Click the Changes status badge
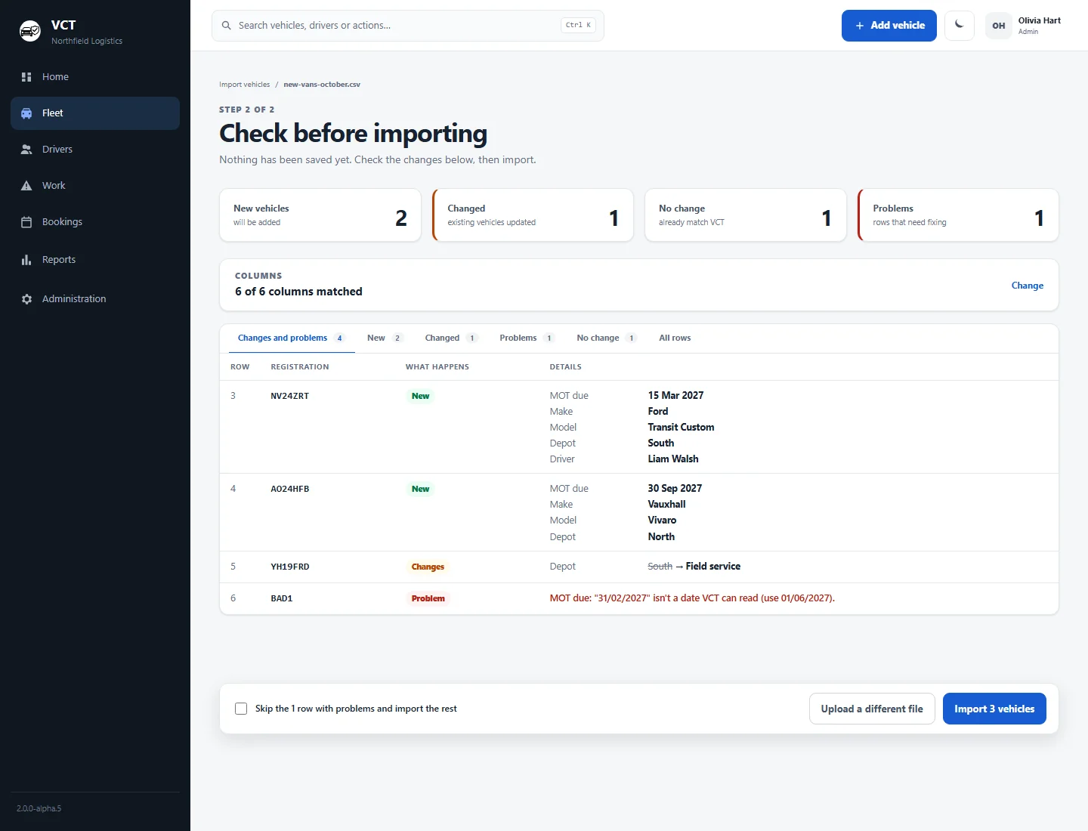The width and height of the screenshot is (1088, 831). (428, 567)
